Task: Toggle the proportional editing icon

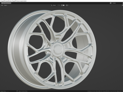Action: coord(67,5)
